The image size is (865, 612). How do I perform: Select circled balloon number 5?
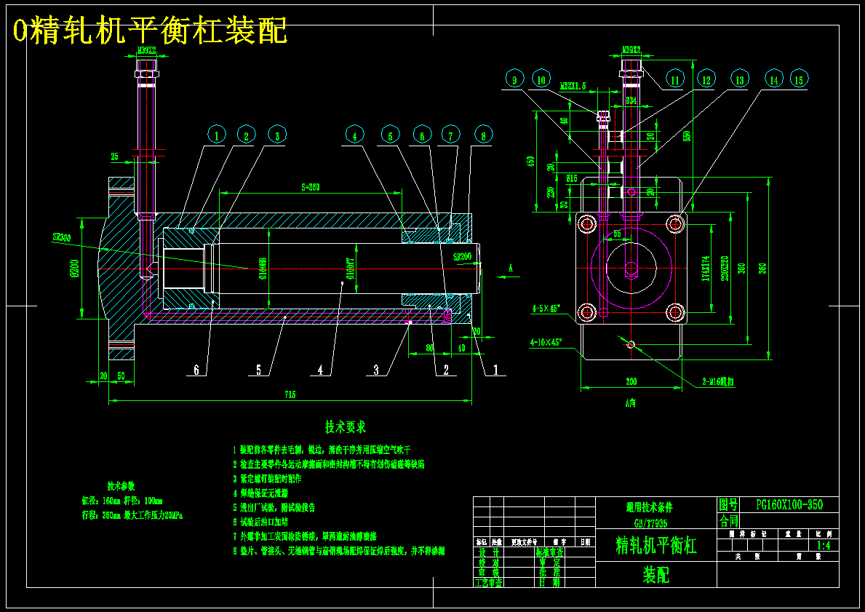click(x=390, y=135)
